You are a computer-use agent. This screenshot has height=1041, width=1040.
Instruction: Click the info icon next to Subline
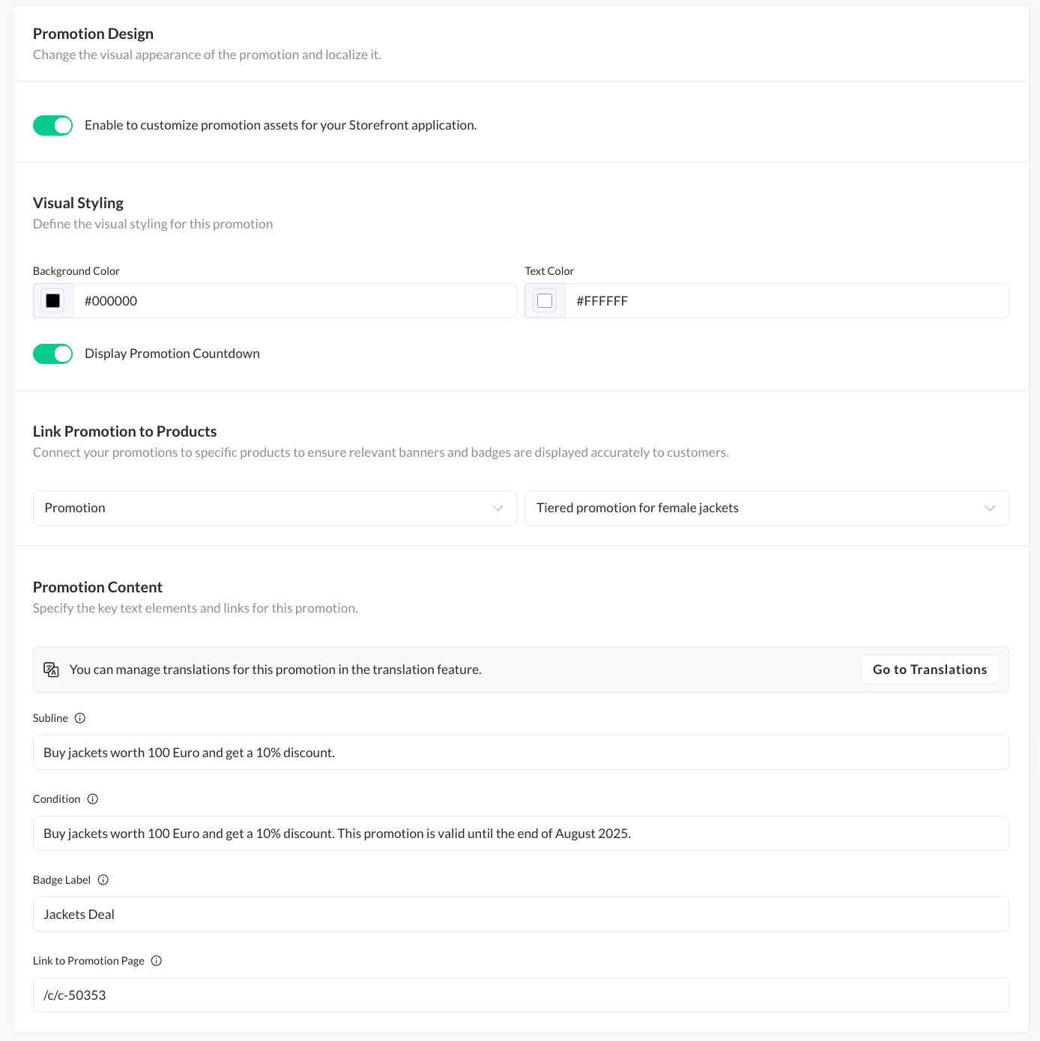(x=80, y=718)
